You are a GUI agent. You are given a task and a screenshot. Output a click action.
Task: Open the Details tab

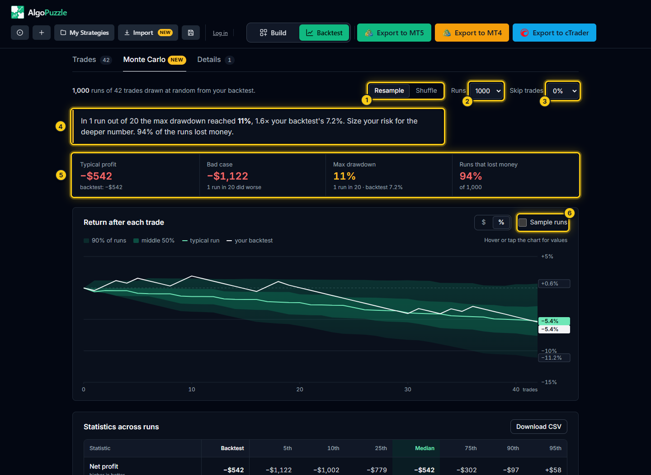click(216, 60)
